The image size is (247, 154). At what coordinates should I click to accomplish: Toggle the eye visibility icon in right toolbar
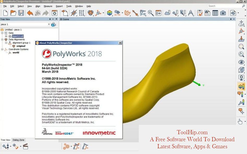click(241, 62)
